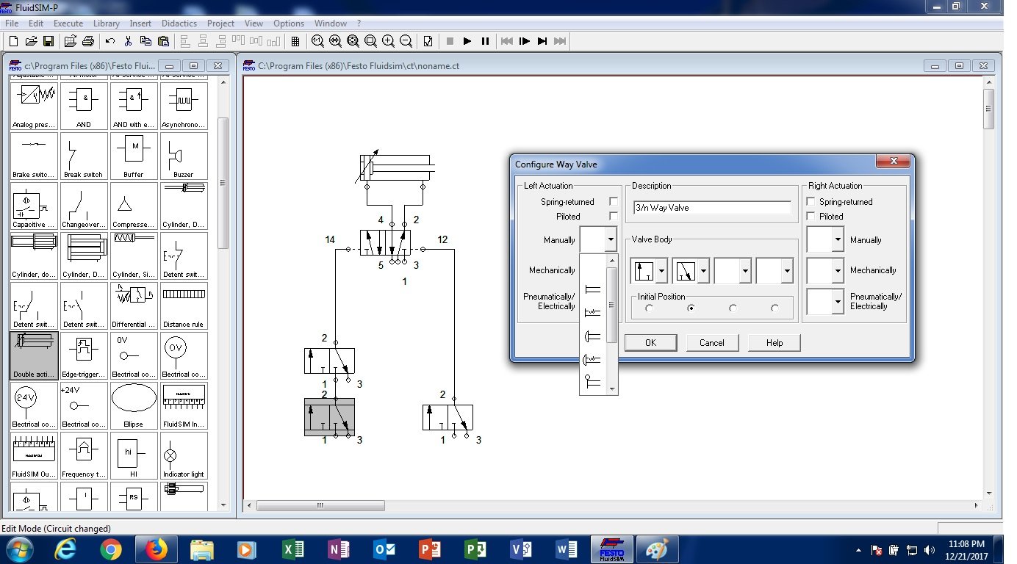Open the Didactics menu
Viewport: 1017px width, 564px height.
pyautogui.click(x=179, y=23)
